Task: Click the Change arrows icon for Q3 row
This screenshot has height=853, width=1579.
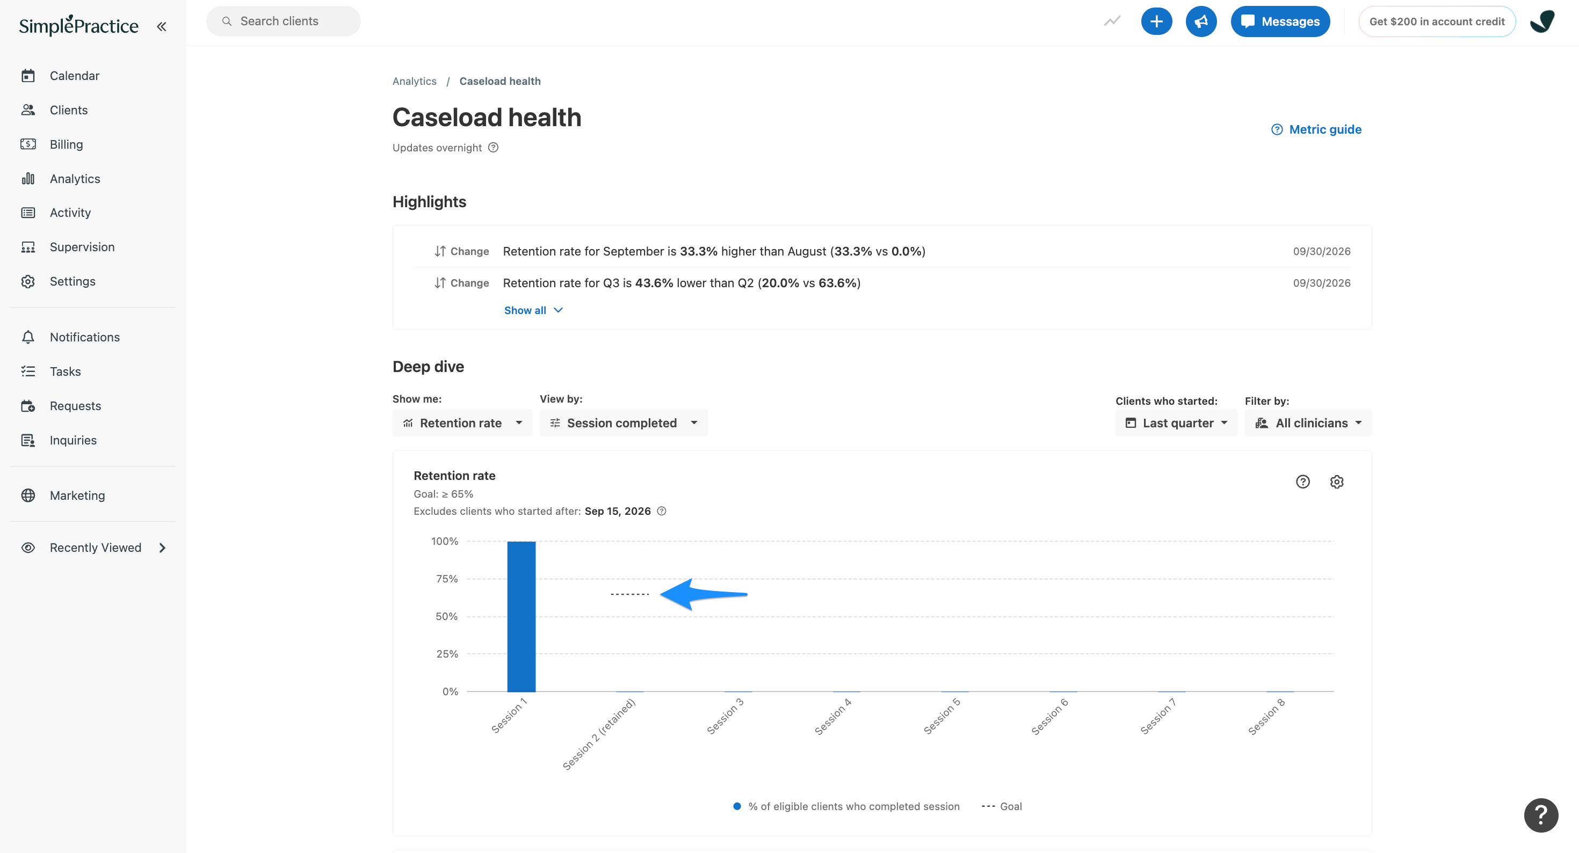Action: point(439,283)
